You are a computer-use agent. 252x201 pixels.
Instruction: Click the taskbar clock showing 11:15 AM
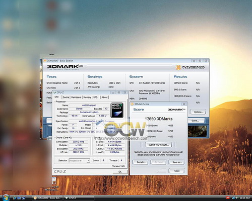(244, 198)
